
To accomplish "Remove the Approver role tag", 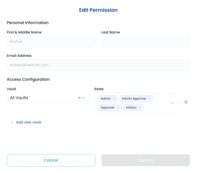I will click(118, 107).
